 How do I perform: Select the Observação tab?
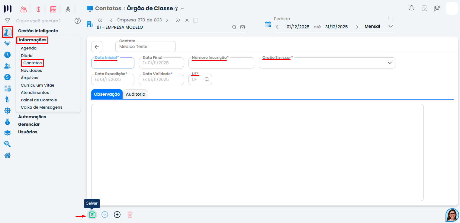tap(107, 94)
